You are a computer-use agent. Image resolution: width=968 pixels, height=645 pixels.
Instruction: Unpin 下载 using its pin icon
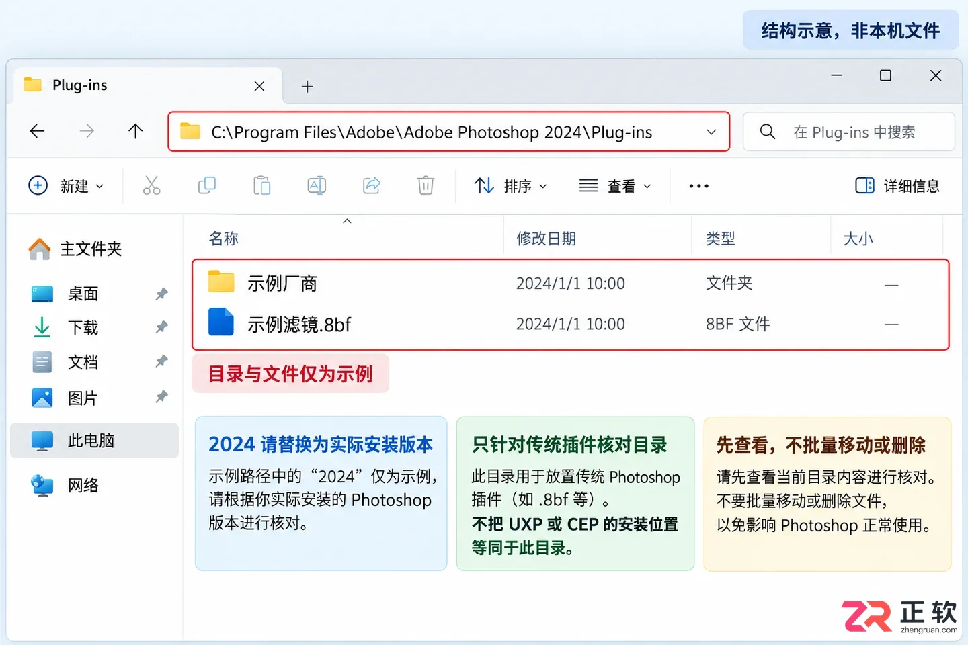161,327
